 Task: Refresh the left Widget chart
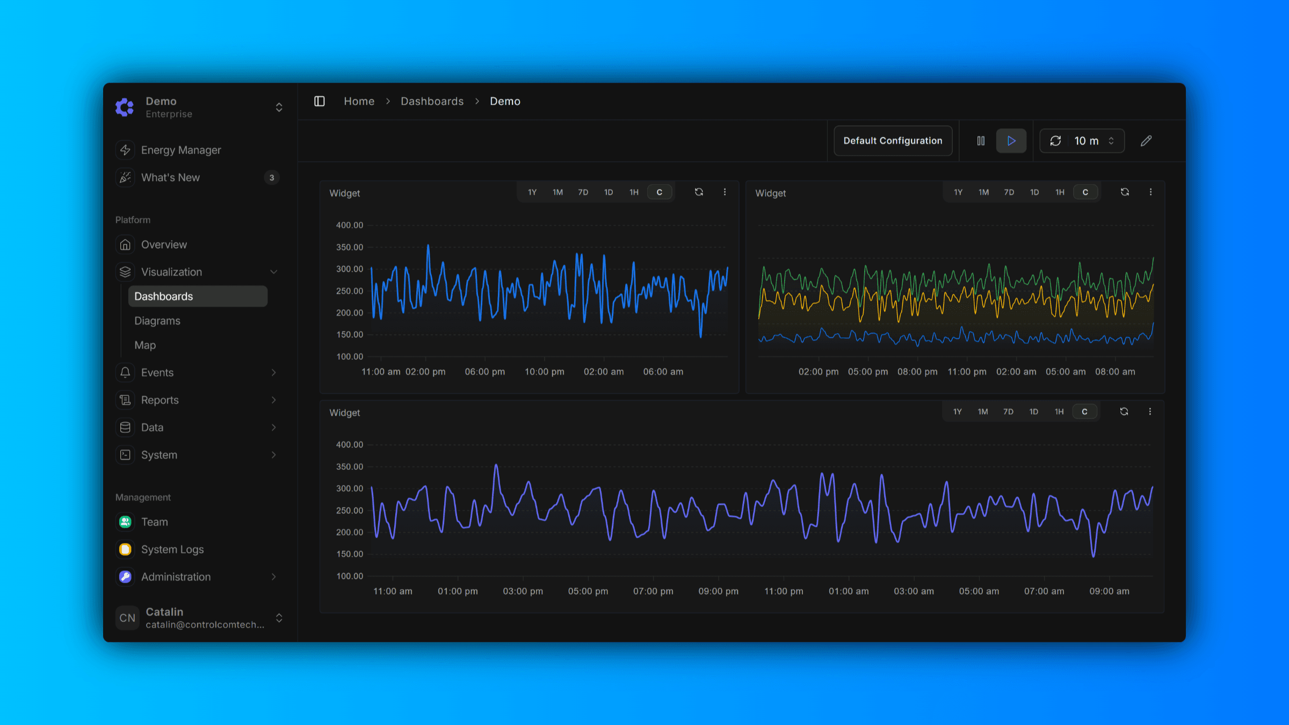click(699, 192)
